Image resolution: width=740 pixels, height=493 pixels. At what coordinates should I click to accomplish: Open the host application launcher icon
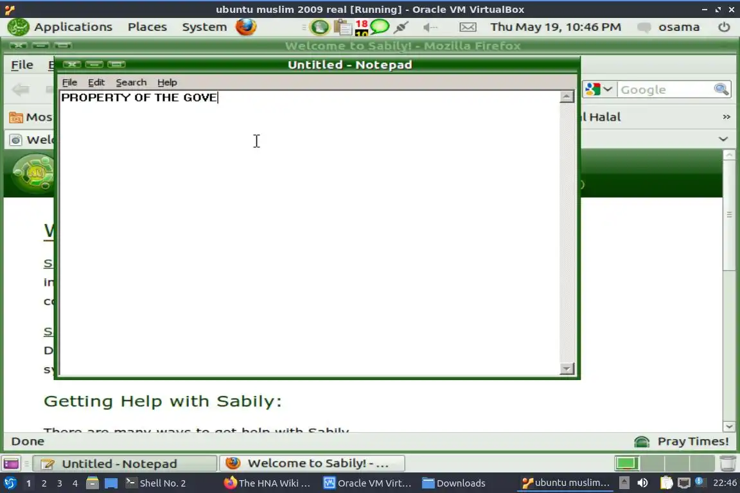(x=10, y=483)
